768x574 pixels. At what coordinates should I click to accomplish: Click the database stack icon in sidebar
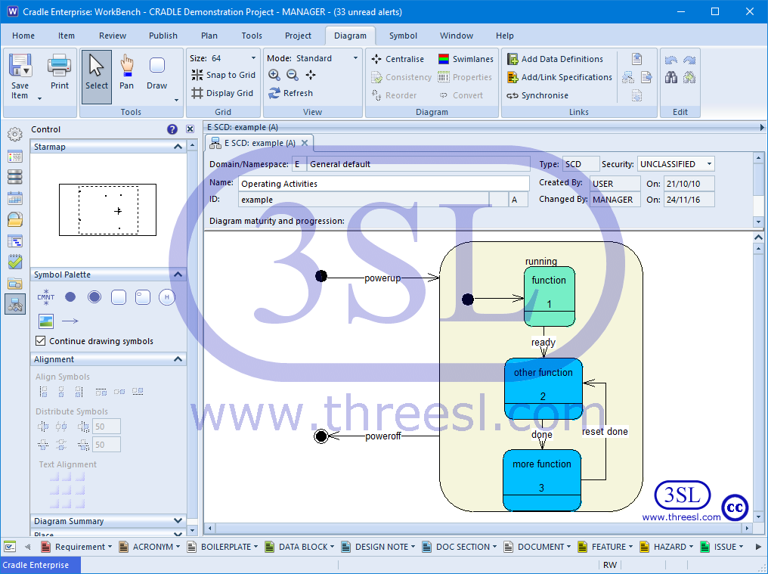[14, 177]
